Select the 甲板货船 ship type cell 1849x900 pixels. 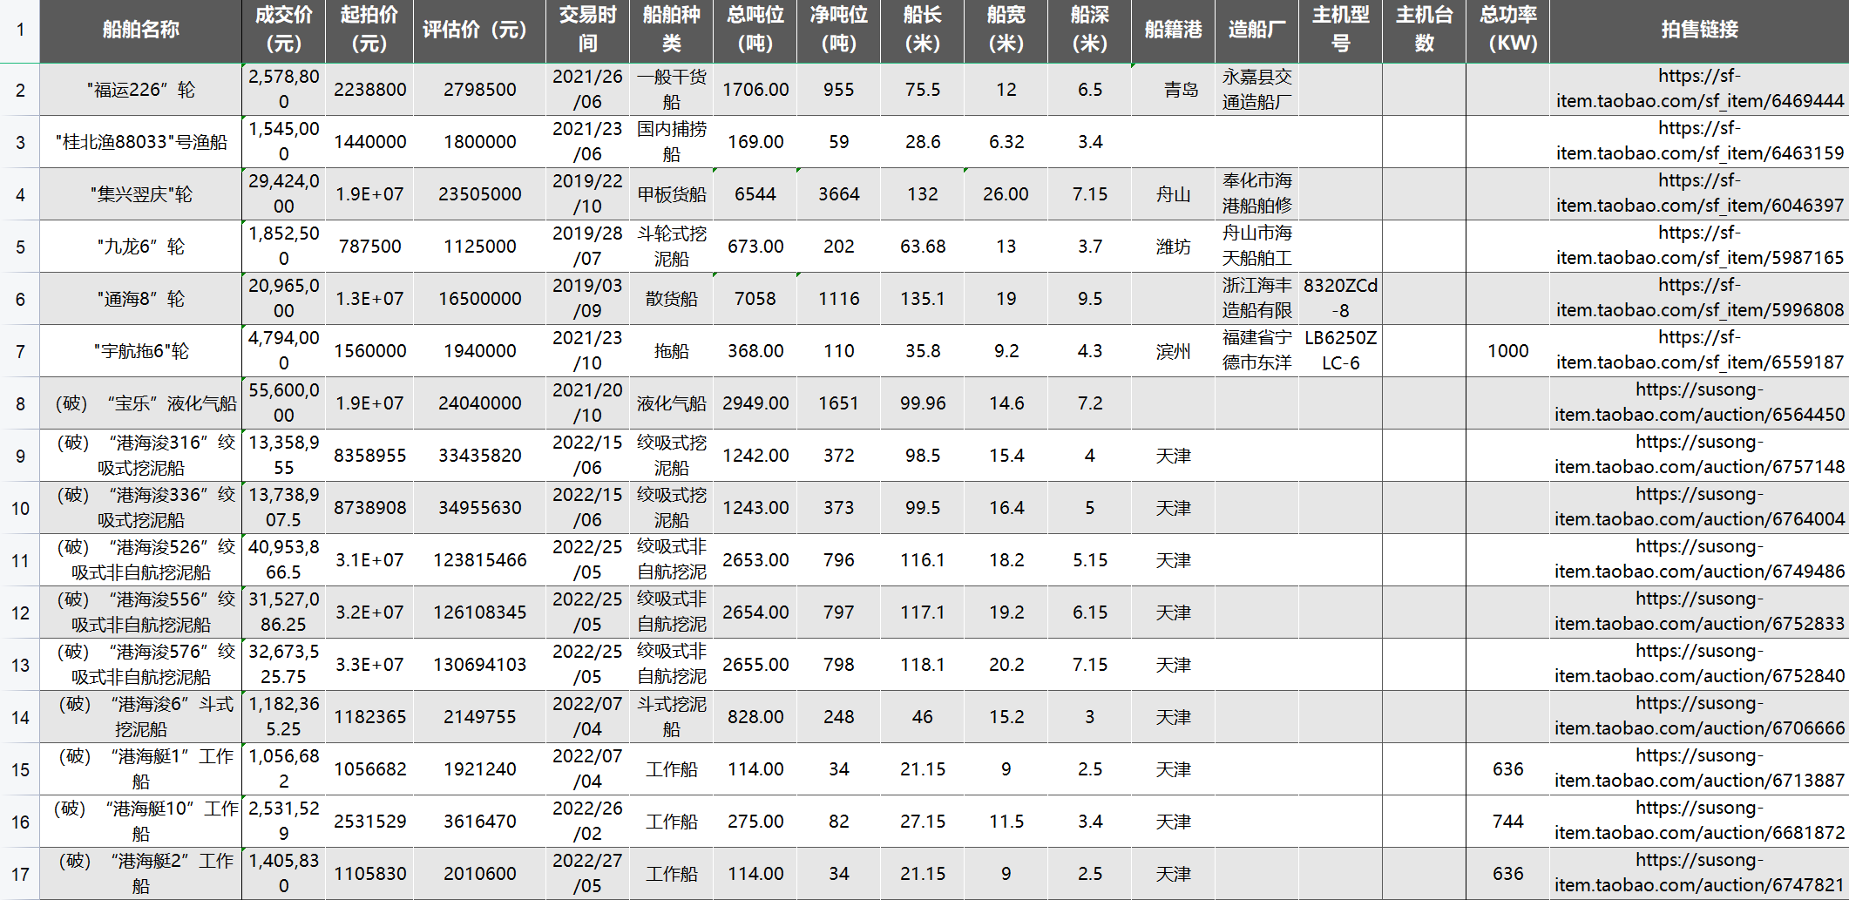(x=671, y=193)
